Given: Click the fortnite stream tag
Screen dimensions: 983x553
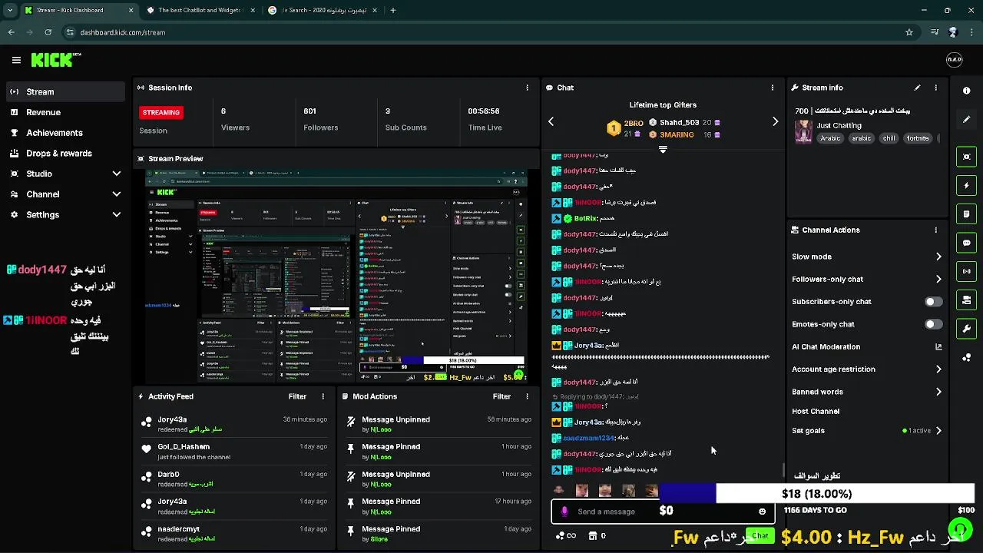Looking at the screenshot, I should pyautogui.click(x=918, y=138).
